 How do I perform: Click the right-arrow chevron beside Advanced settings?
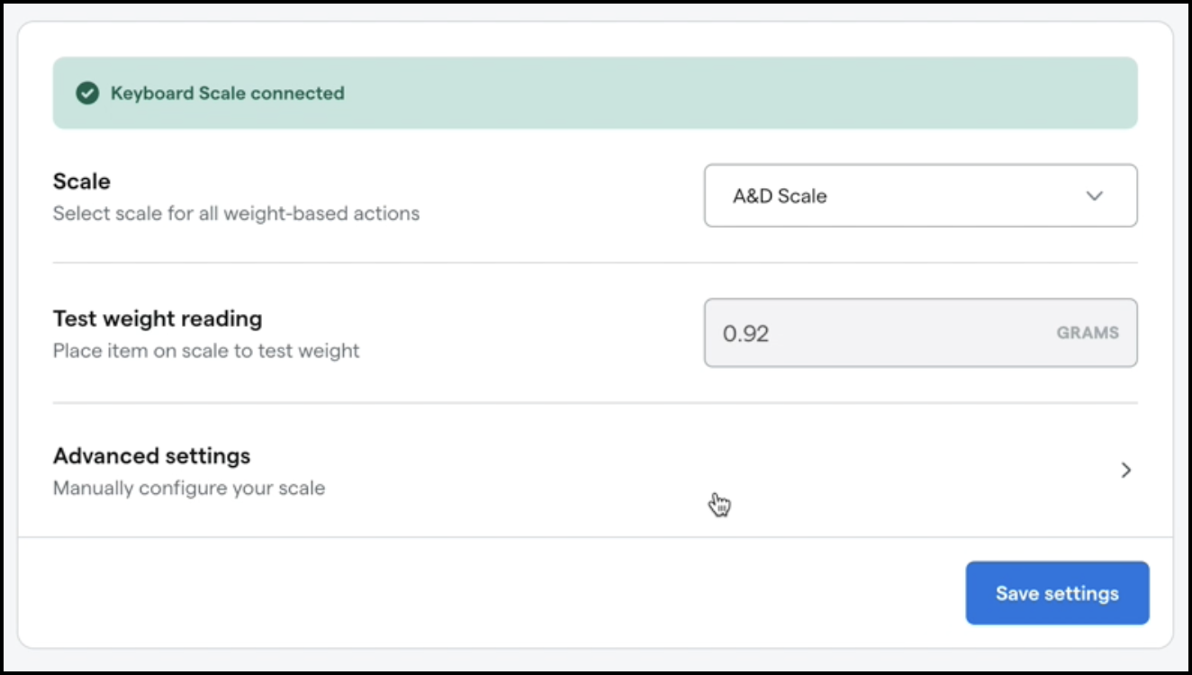(1125, 470)
